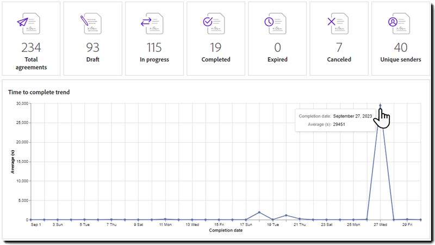Screen dimensions: 435x245
Task: Click the Unique senders person icon
Action: click(x=399, y=24)
